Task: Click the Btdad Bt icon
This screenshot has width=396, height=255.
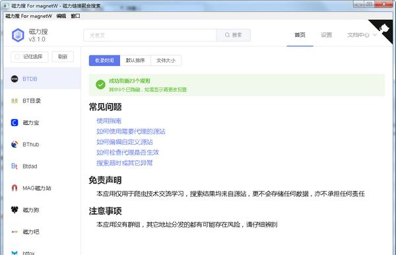Action: pyautogui.click(x=15, y=166)
